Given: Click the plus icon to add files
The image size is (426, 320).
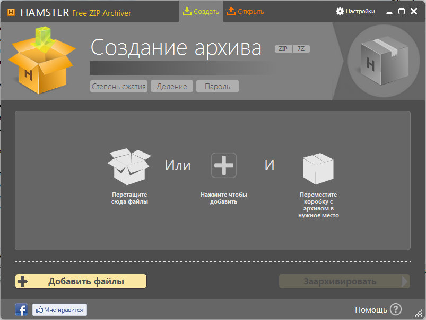Looking at the screenshot, I should point(223,165).
